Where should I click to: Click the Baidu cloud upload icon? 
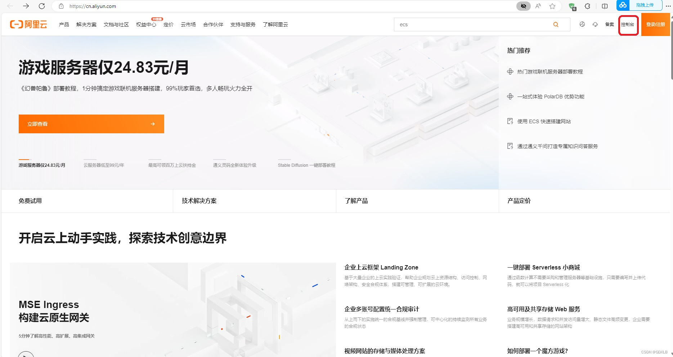623,5
